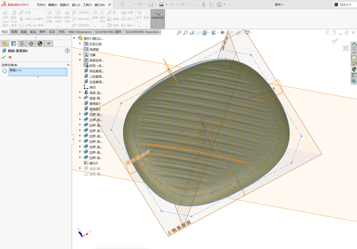The image size is (357, 249).
Task: Open Design Library in the task pane
Action: pos(354,51)
